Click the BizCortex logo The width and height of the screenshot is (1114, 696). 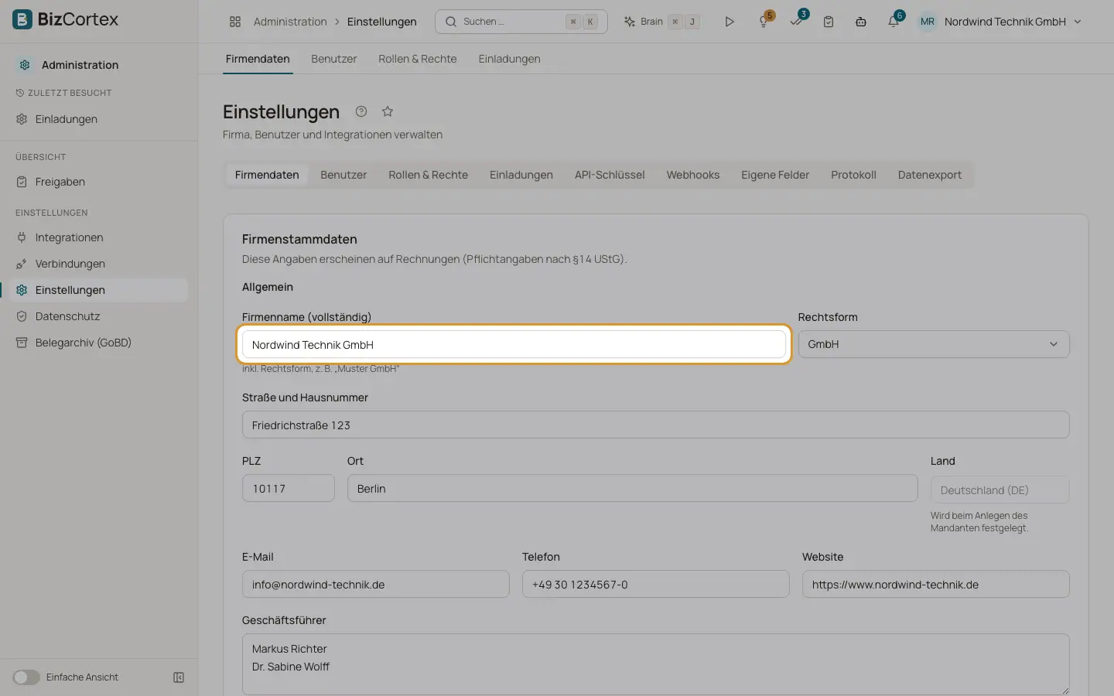(x=66, y=19)
